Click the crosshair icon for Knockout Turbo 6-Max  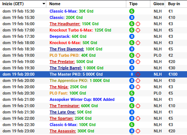(x=138, y=30)
